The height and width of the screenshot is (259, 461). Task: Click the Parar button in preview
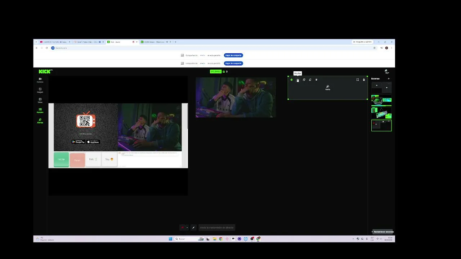[x=77, y=160]
